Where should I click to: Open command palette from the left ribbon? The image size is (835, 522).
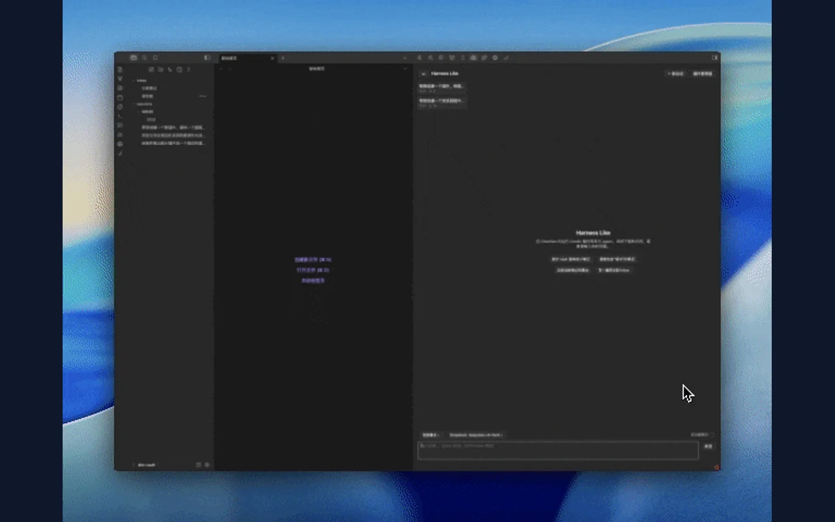[x=120, y=116]
